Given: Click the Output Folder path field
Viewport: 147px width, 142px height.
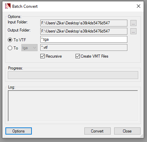Looking at the screenshot, I should (84, 31).
